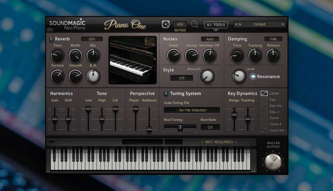Click the Style Amount knob

[207, 76]
